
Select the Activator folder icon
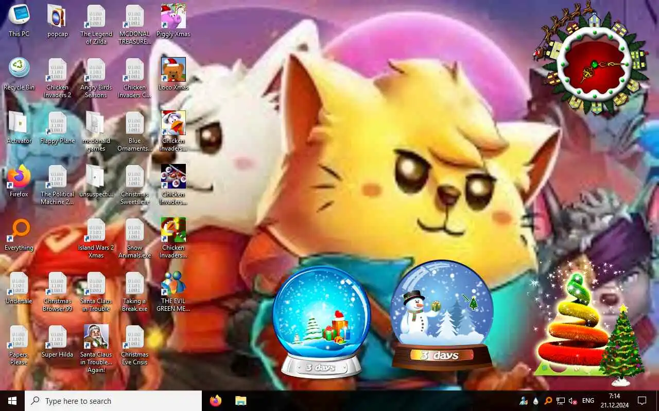click(x=19, y=128)
